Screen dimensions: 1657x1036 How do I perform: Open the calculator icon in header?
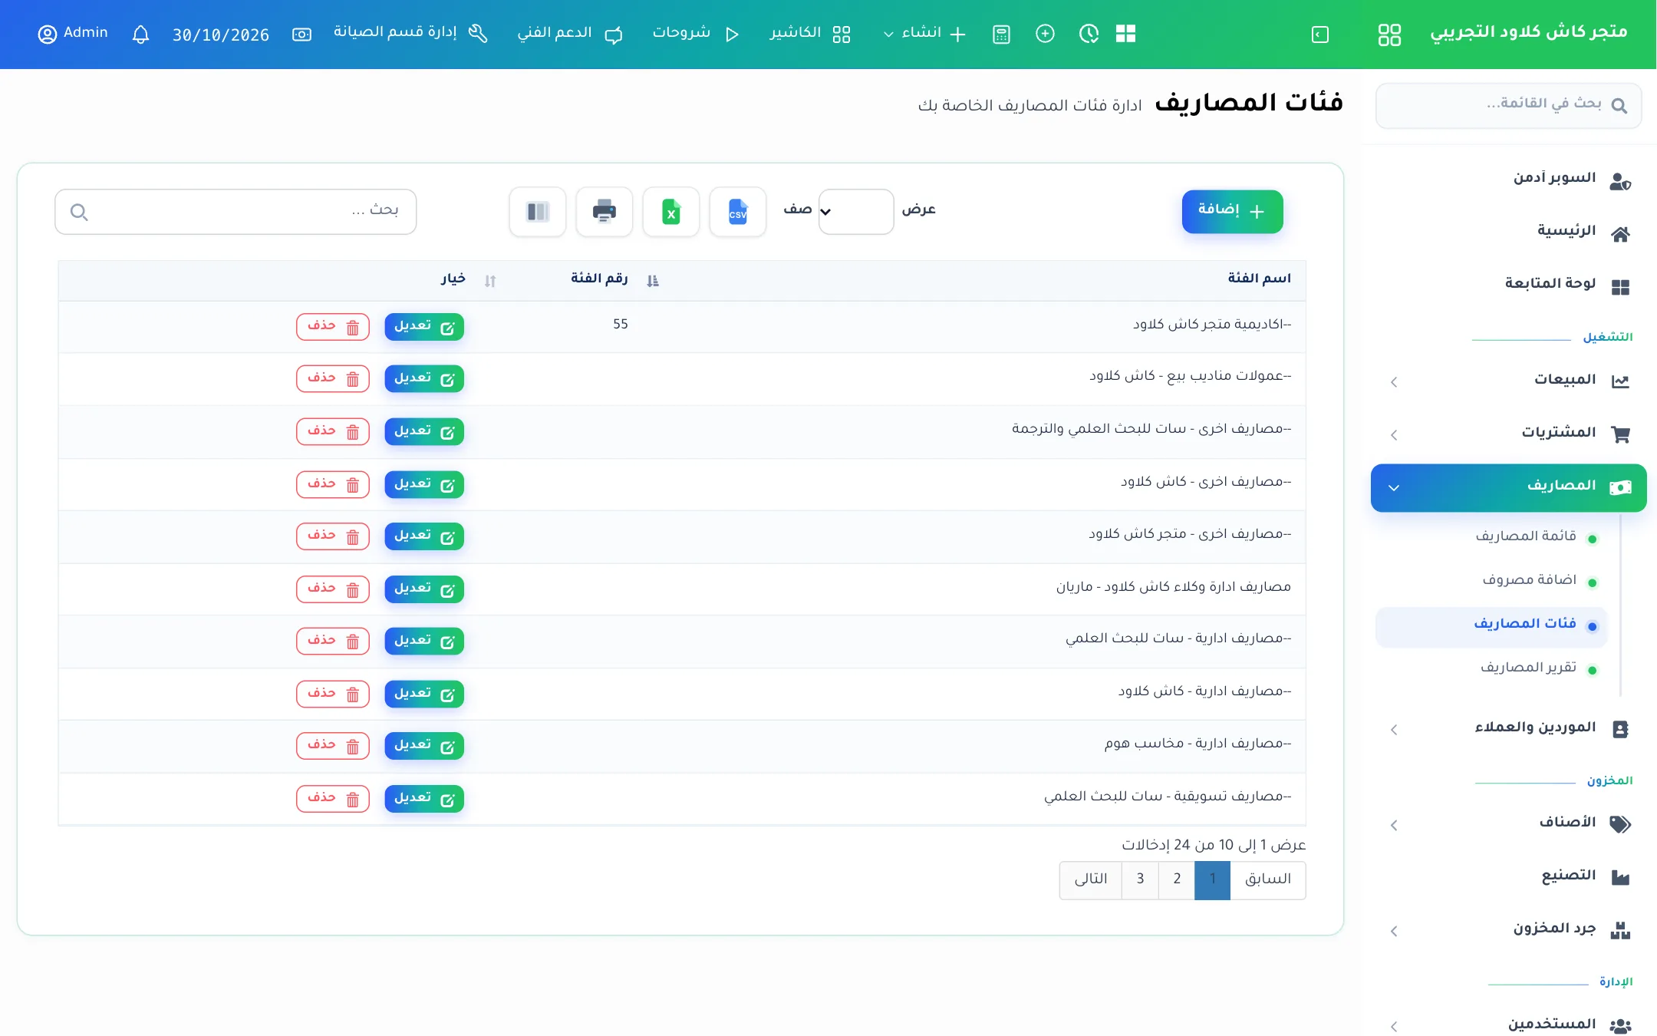point(1001,35)
